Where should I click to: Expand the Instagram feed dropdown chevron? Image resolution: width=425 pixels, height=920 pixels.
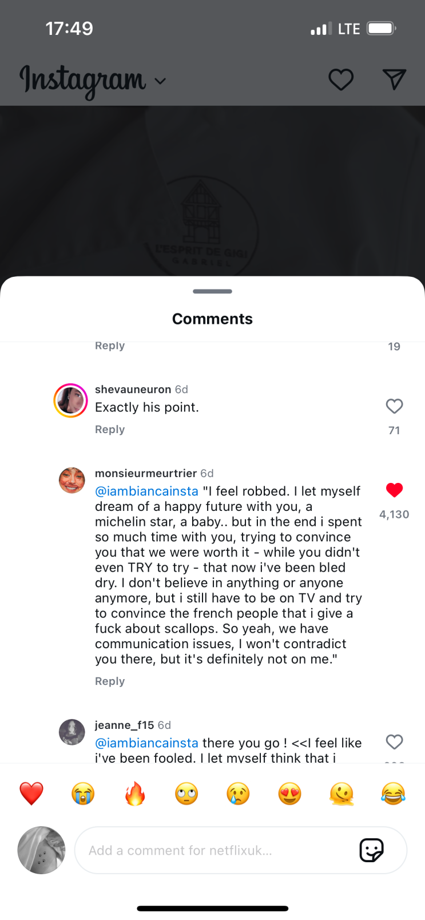(161, 81)
